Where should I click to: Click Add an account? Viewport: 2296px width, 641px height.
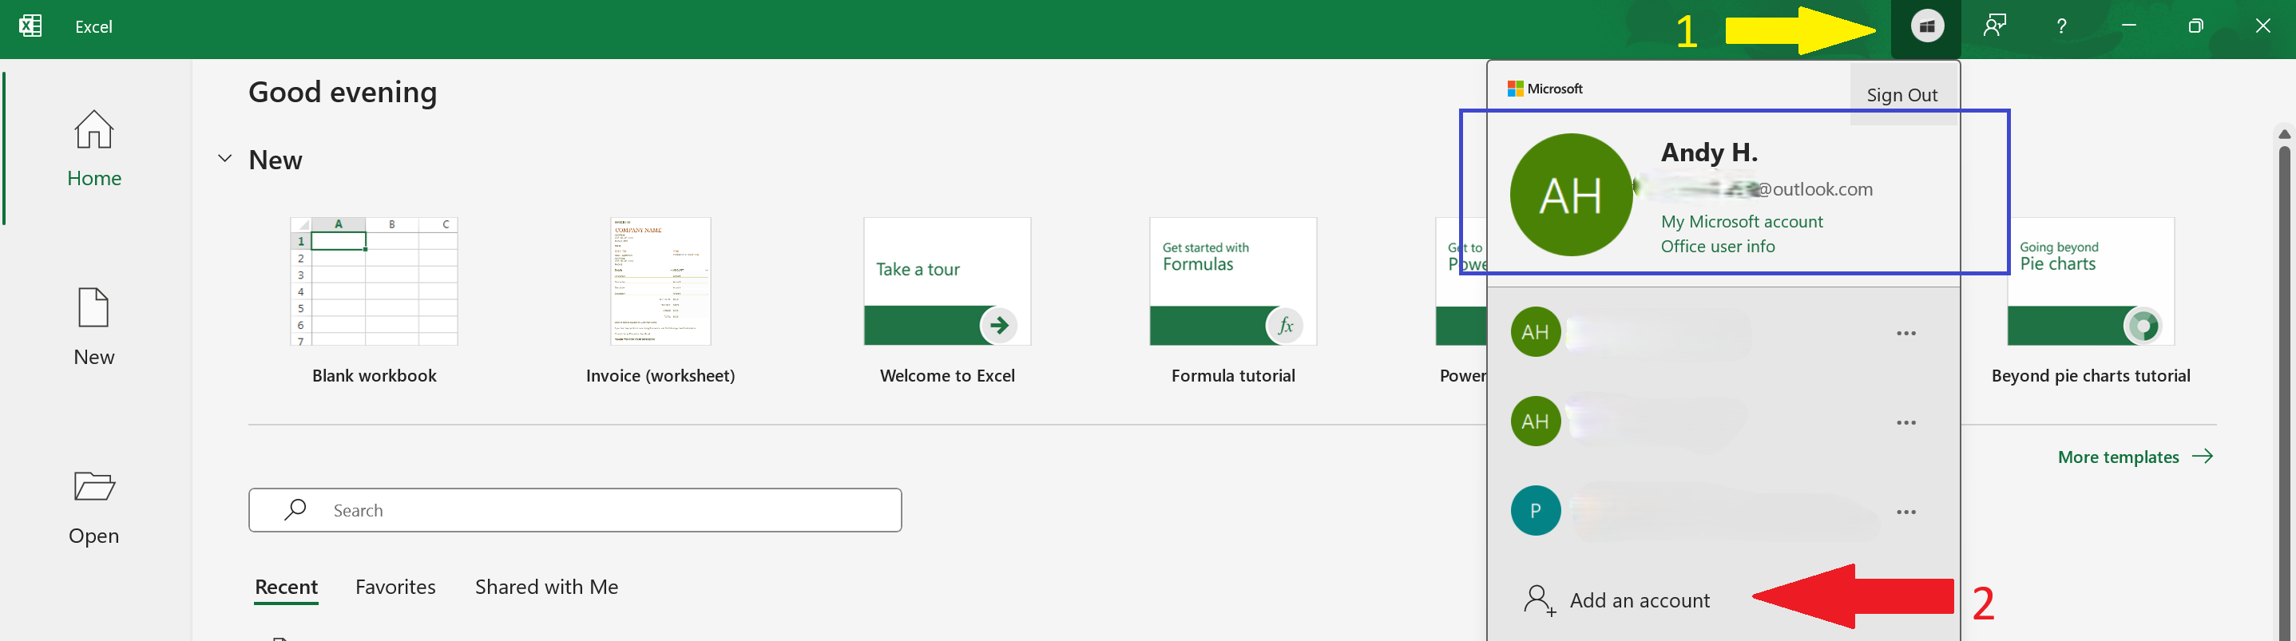[1639, 600]
